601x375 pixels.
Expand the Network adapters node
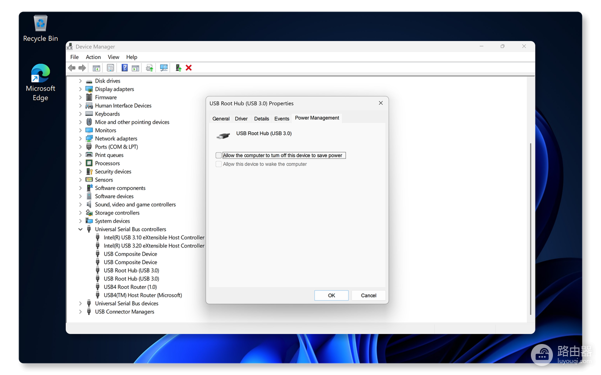(80, 138)
